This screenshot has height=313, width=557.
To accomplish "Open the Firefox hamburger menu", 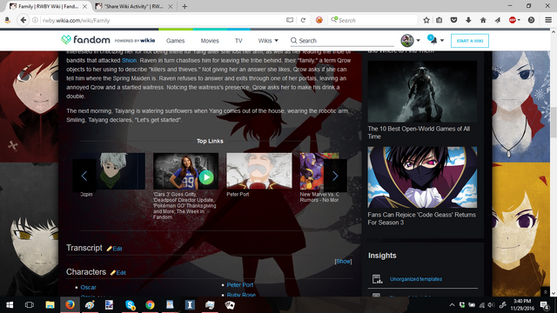I will (548, 20).
